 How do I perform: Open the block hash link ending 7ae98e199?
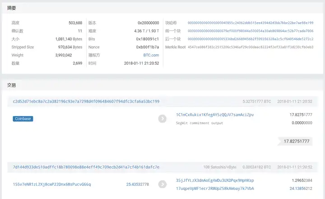pos(251,23)
